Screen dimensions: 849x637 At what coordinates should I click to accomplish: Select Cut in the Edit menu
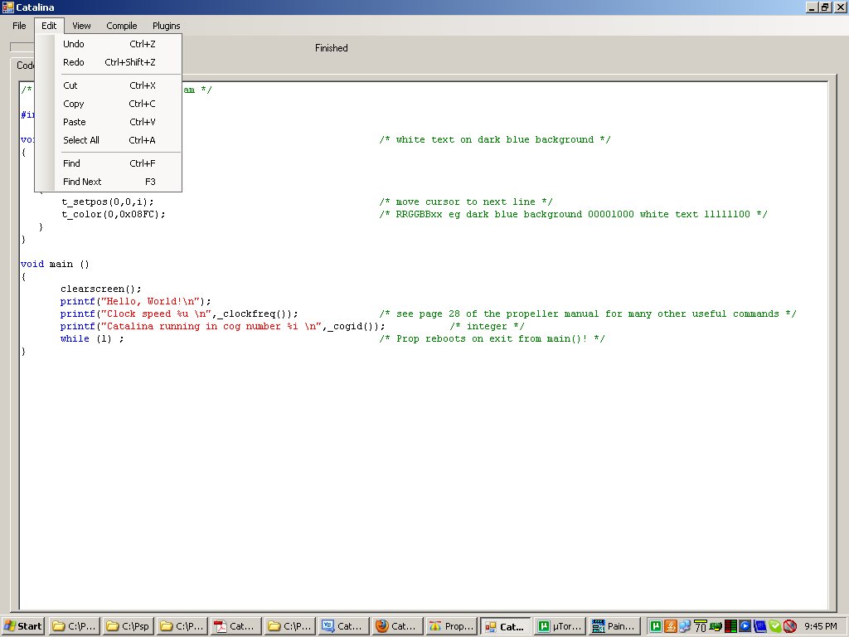coord(109,85)
